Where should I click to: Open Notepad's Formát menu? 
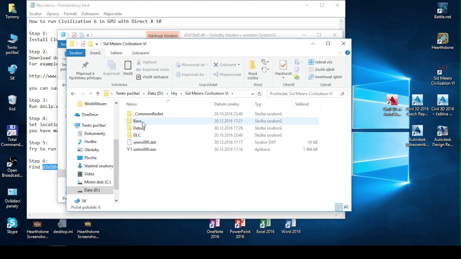click(70, 14)
